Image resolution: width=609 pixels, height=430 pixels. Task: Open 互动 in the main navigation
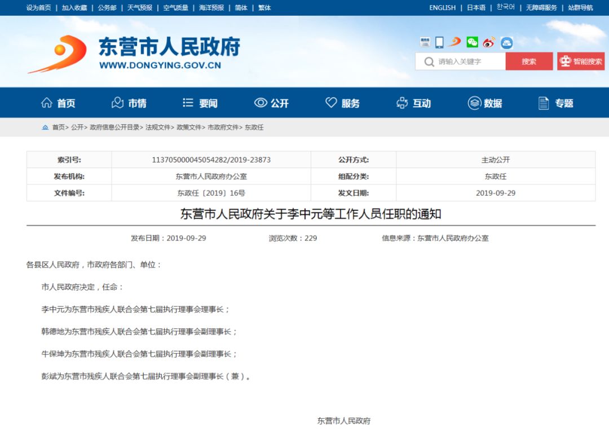click(414, 103)
